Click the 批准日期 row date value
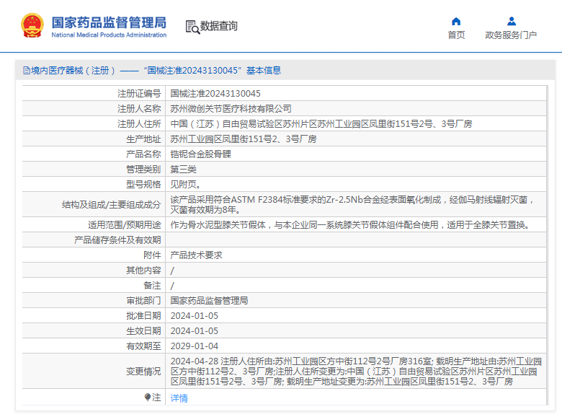The width and height of the screenshot is (562, 417). [x=194, y=316]
